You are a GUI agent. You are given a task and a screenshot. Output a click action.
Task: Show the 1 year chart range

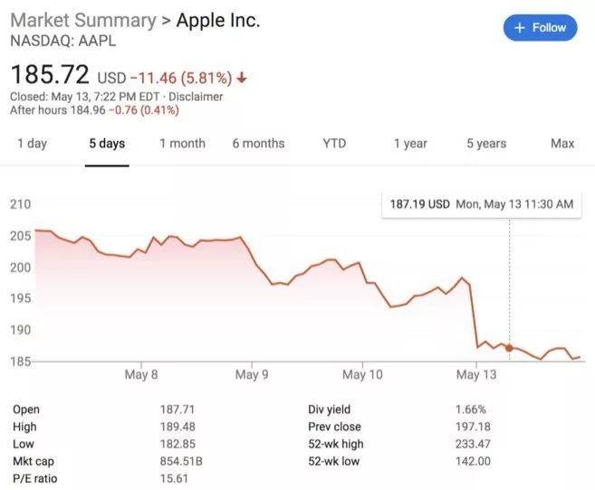click(409, 144)
